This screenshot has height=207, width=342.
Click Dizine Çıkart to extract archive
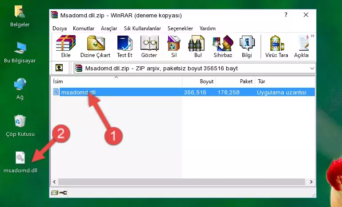(x=96, y=46)
